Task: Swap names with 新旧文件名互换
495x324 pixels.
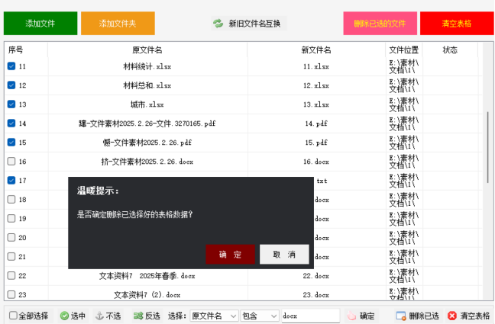Action: click(x=249, y=24)
